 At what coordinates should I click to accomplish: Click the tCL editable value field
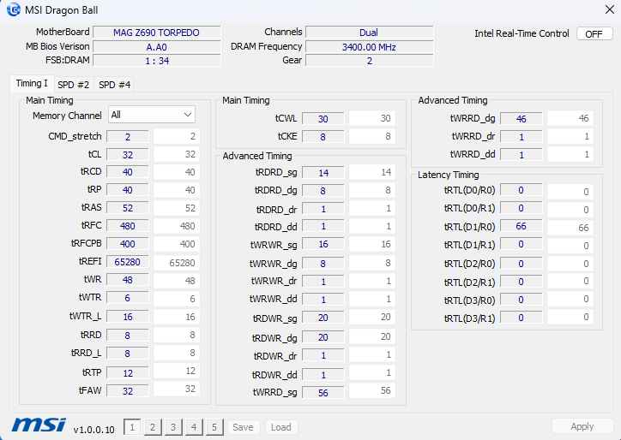[x=178, y=155]
